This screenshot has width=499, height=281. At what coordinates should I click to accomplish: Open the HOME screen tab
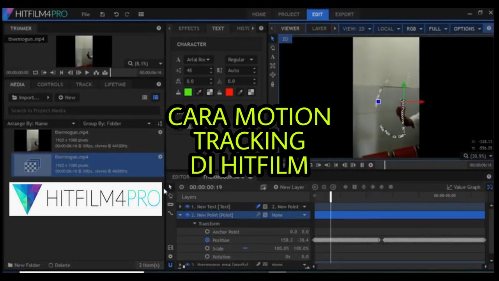click(x=259, y=14)
